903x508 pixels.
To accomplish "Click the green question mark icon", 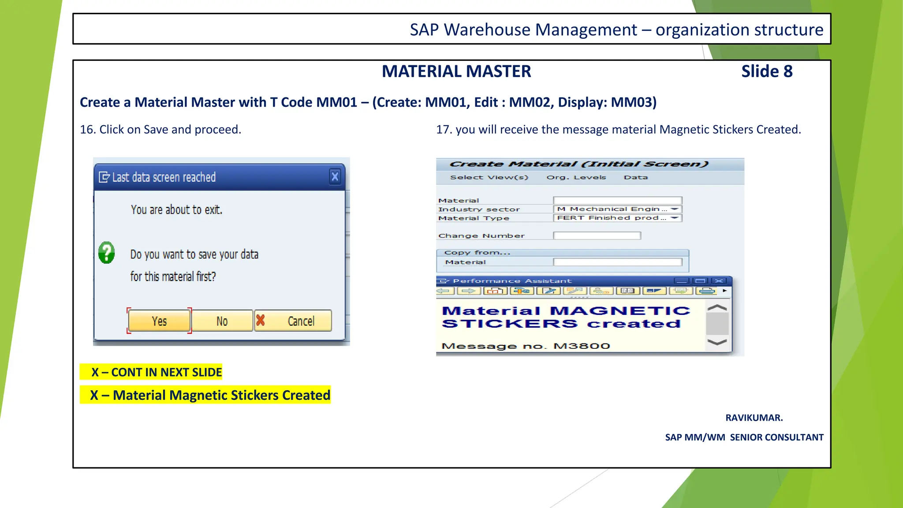I will 106,253.
